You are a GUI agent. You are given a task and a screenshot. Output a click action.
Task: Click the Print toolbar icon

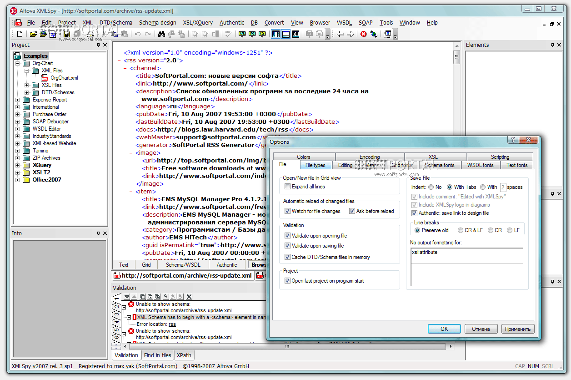(90, 34)
